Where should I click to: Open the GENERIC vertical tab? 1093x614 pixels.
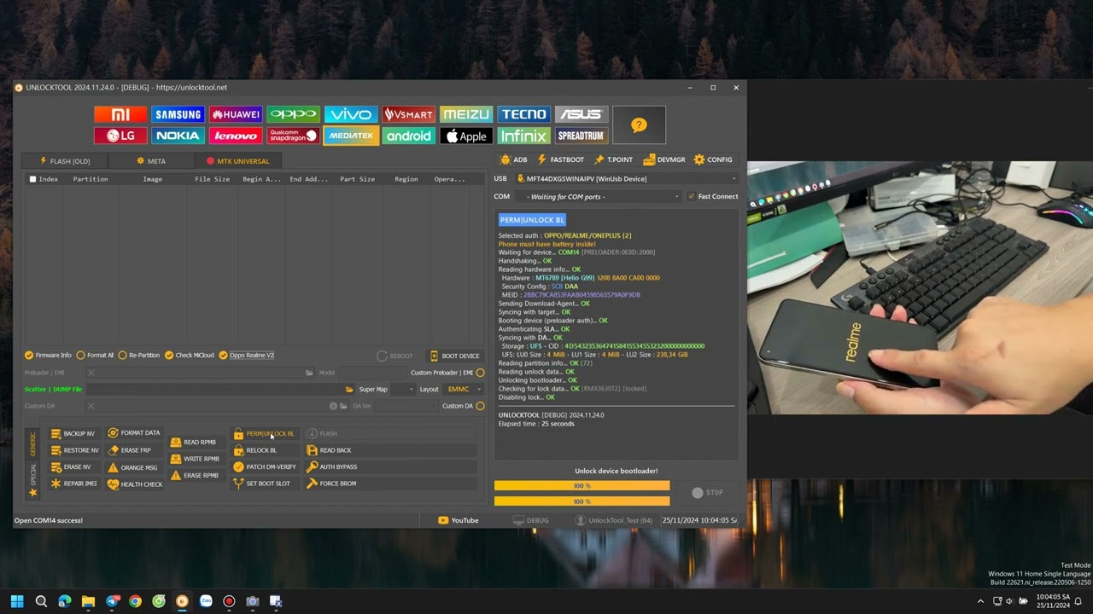pos(33,443)
